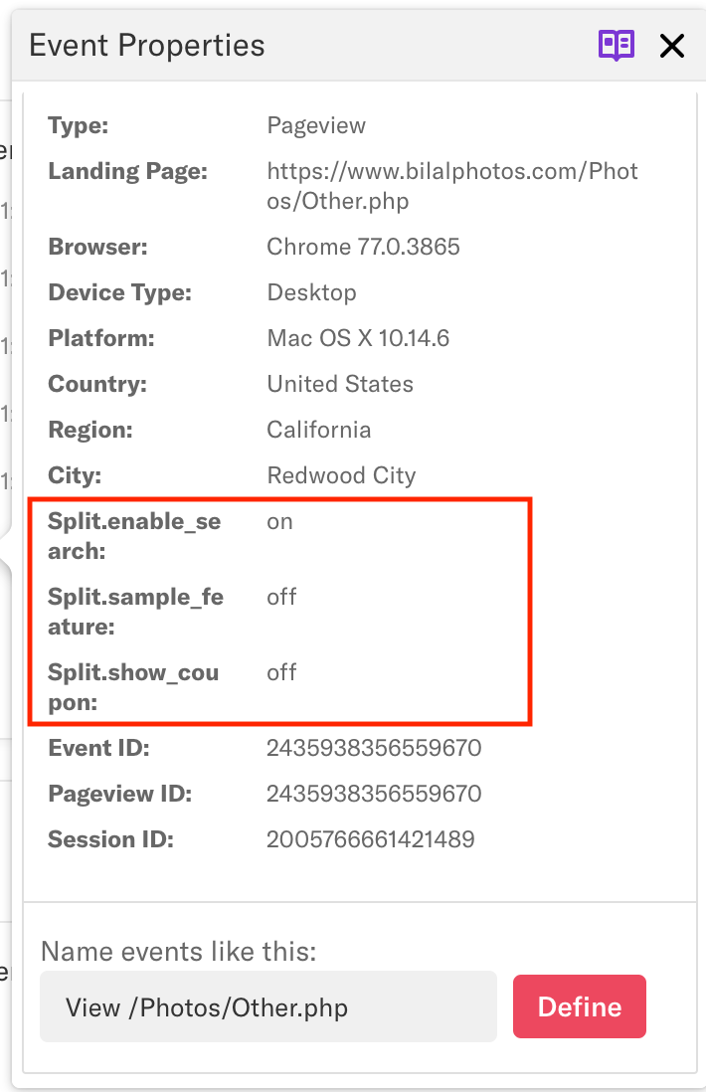Select the Redwood City value
The height and width of the screenshot is (1092, 706).
coord(341,475)
